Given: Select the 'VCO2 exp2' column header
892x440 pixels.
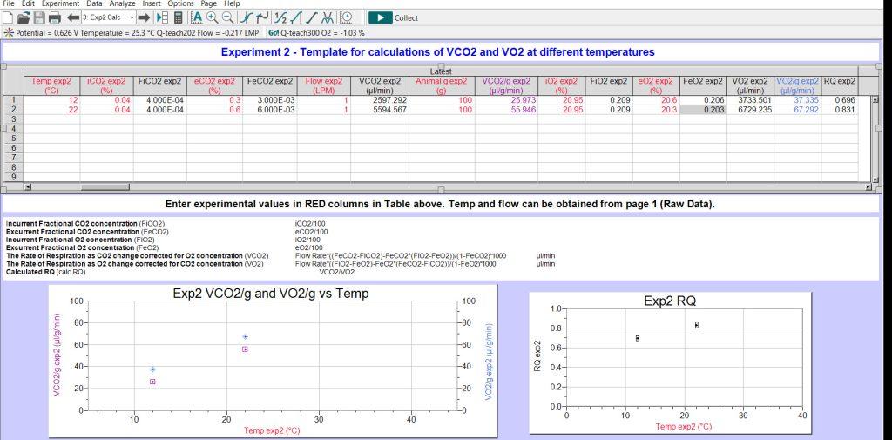Looking at the screenshot, I should click(x=380, y=85).
